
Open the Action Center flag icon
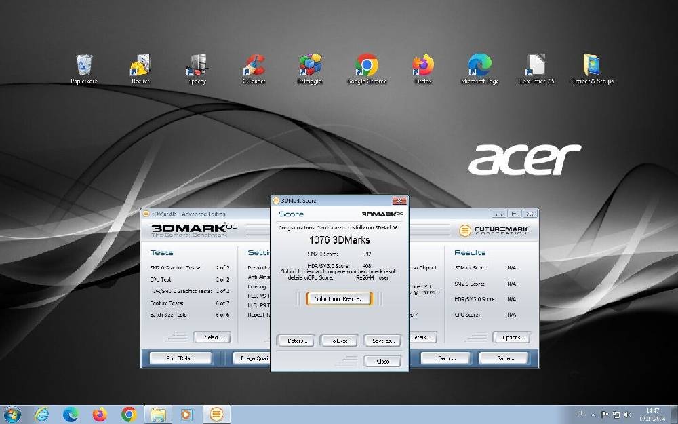click(605, 415)
